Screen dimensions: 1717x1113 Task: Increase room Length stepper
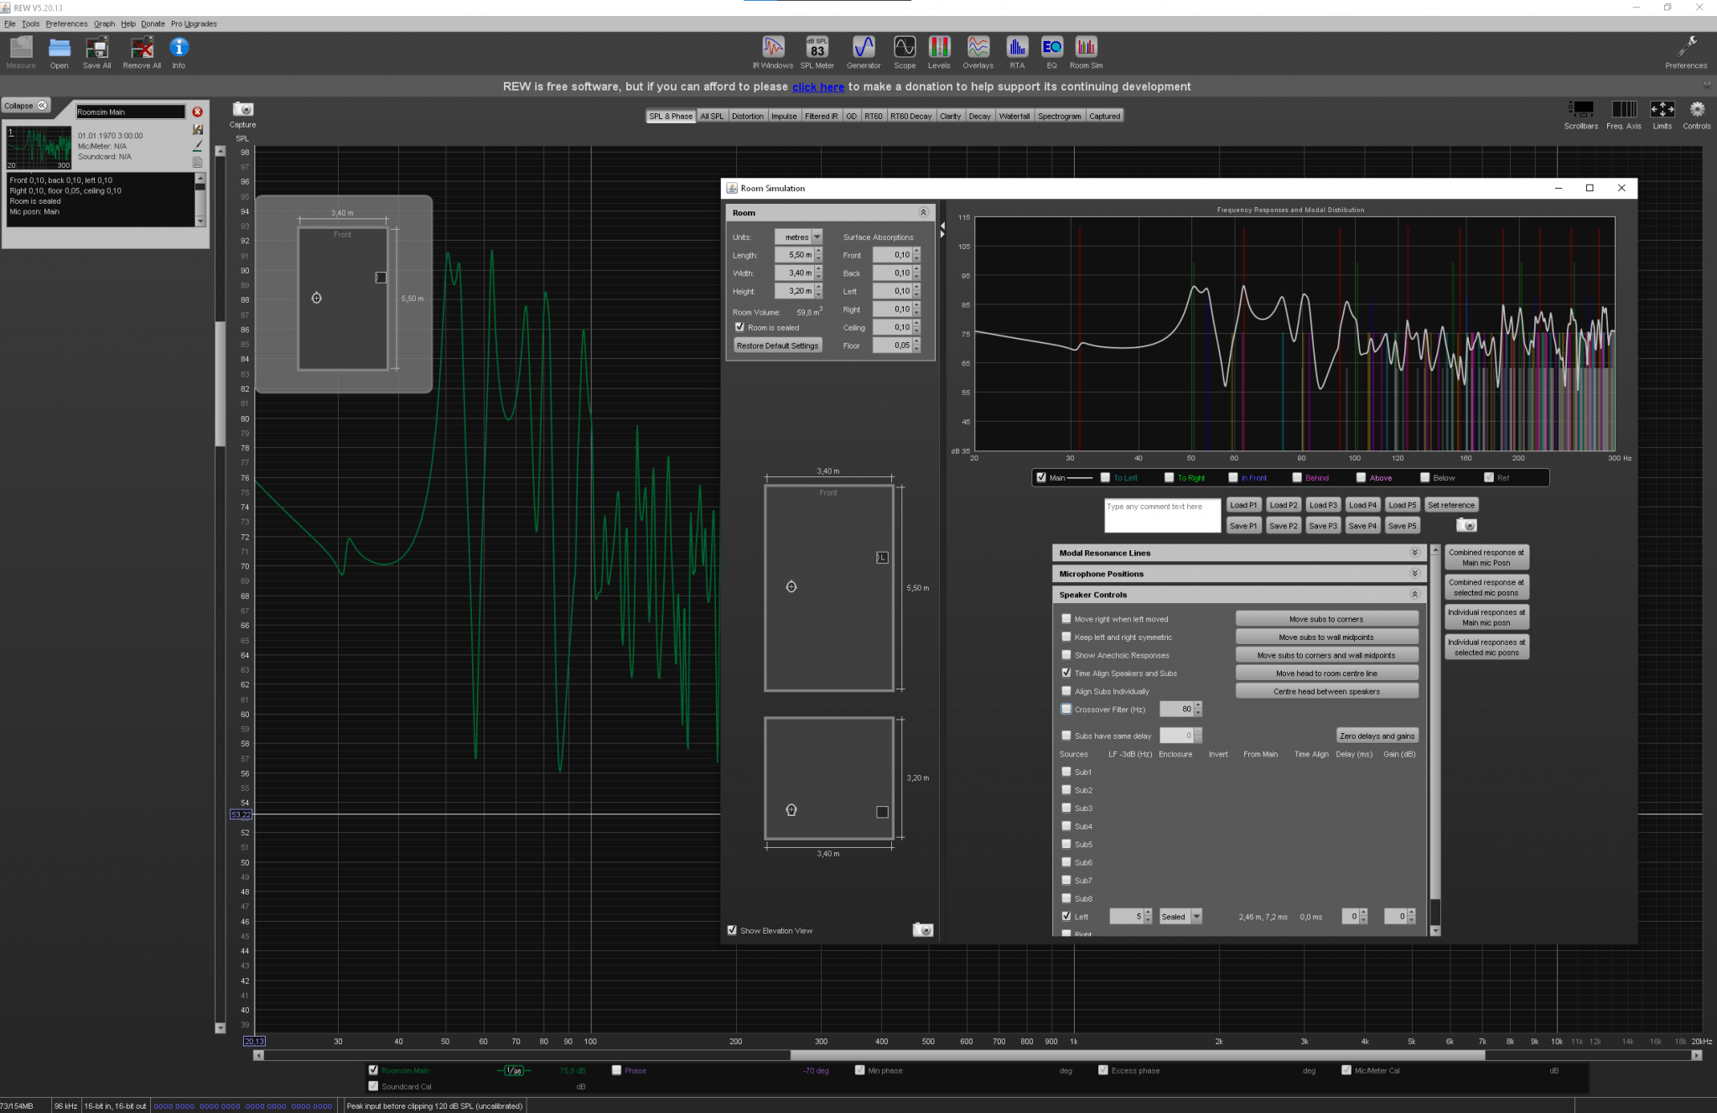[x=819, y=251]
